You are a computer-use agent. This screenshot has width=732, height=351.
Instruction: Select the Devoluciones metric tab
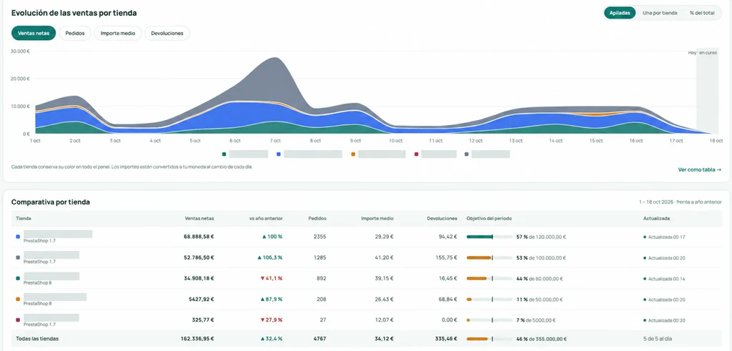tap(167, 33)
